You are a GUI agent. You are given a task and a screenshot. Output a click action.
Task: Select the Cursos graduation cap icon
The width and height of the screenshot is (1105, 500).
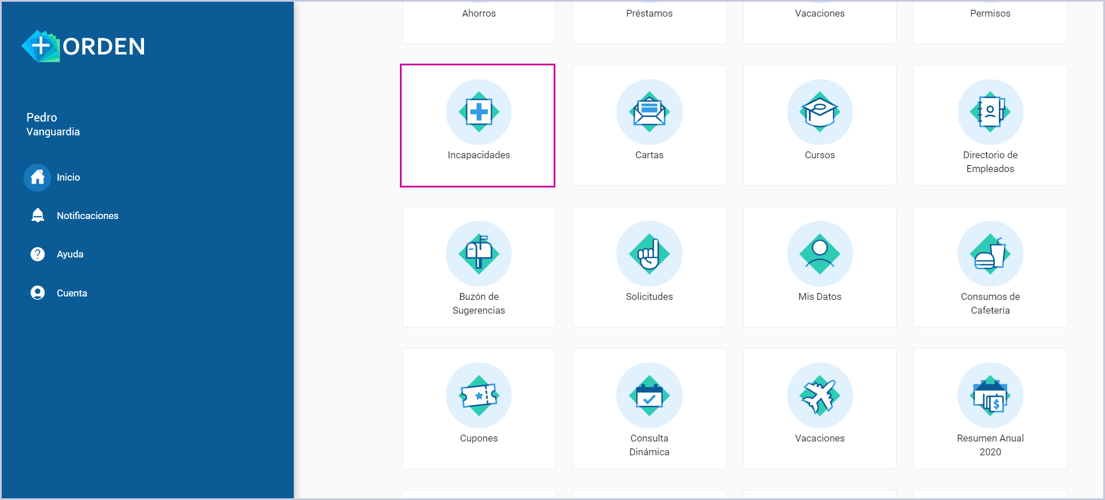pos(819,112)
